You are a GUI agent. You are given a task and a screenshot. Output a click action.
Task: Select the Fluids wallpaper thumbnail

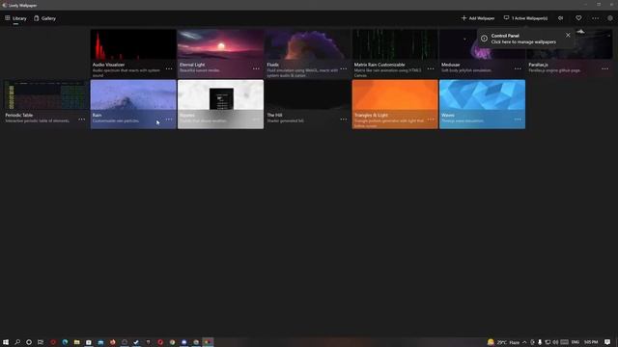pos(308,44)
